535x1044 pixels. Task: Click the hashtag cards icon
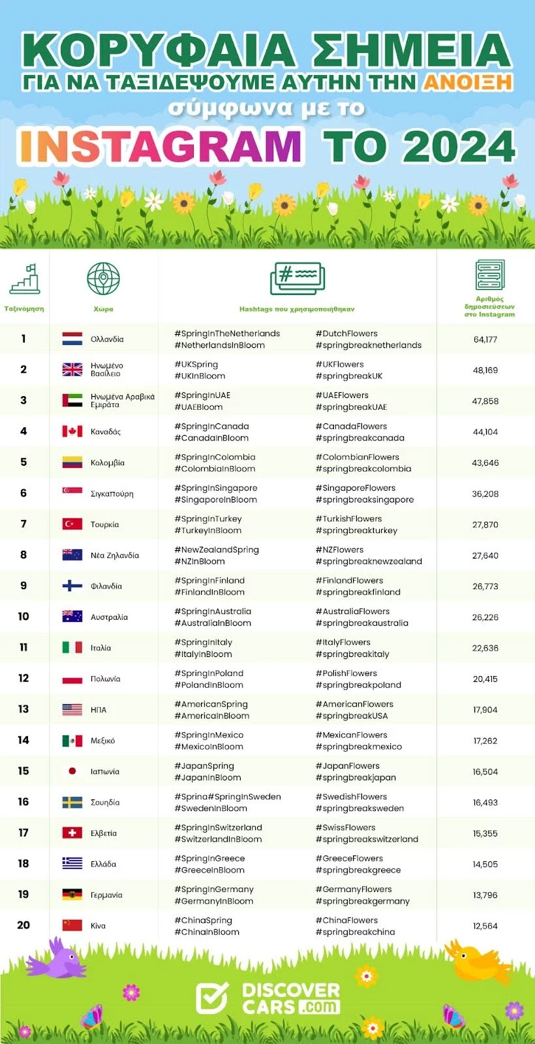tap(297, 279)
